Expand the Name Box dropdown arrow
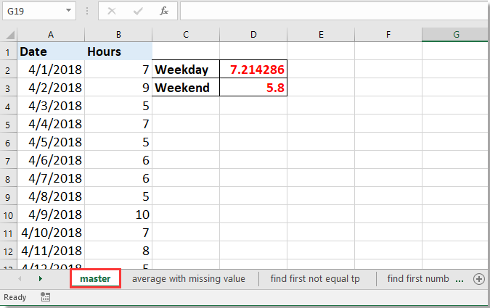Image resolution: width=490 pixels, height=308 pixels. click(68, 11)
